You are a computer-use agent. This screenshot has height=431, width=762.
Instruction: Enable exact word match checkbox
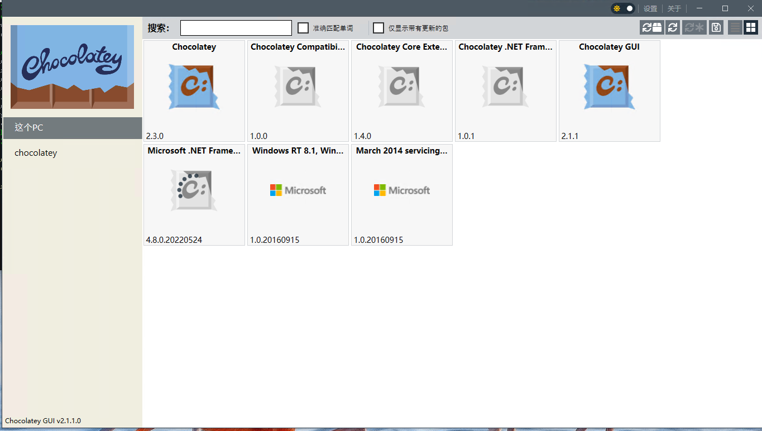point(303,28)
